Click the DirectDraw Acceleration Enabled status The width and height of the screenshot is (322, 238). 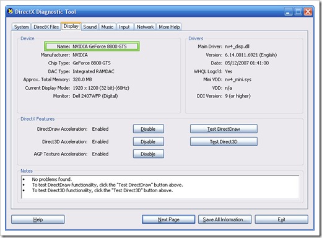tap(100, 129)
